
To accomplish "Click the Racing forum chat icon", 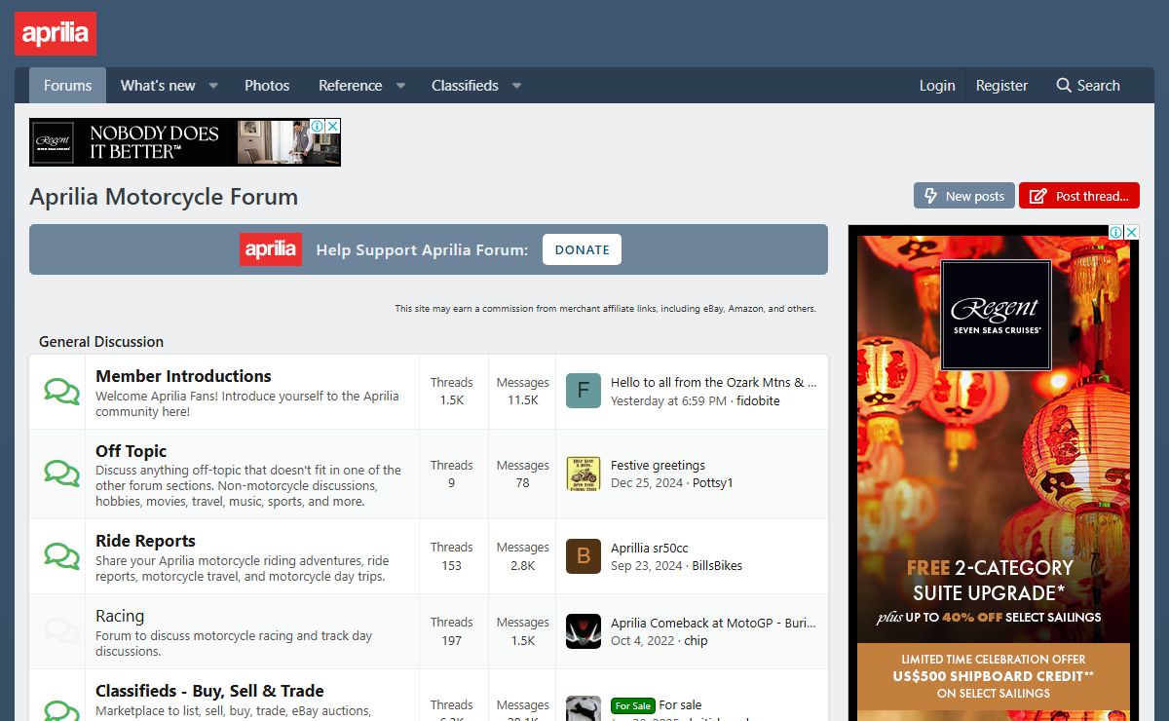I will pyautogui.click(x=62, y=631).
